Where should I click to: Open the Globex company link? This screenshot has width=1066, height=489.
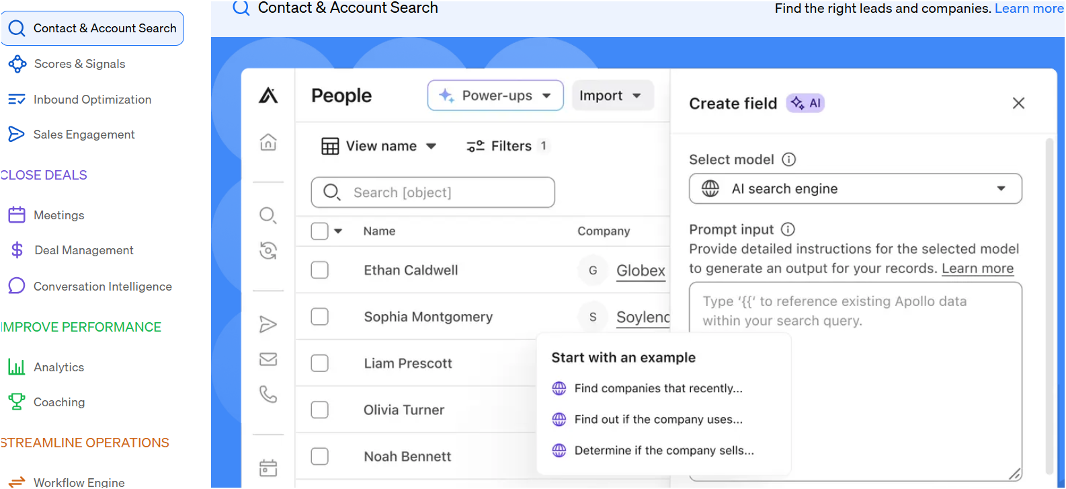641,270
